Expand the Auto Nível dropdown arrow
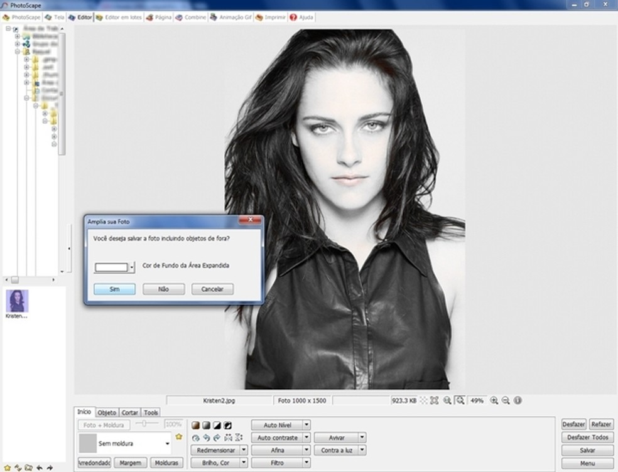Screen dimensions: 618x472 click(x=306, y=425)
